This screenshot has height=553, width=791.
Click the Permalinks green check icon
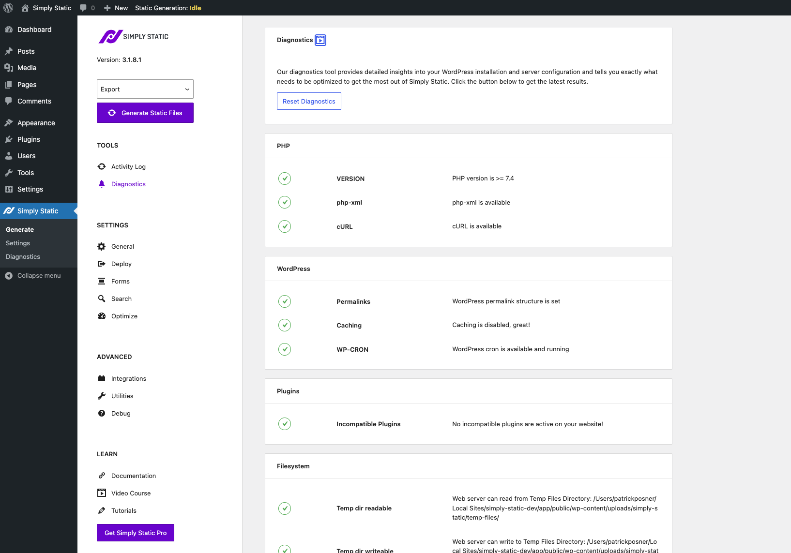[x=285, y=301]
